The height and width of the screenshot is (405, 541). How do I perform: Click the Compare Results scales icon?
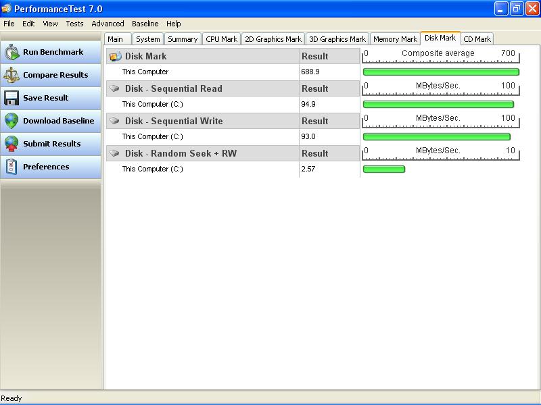pos(11,76)
